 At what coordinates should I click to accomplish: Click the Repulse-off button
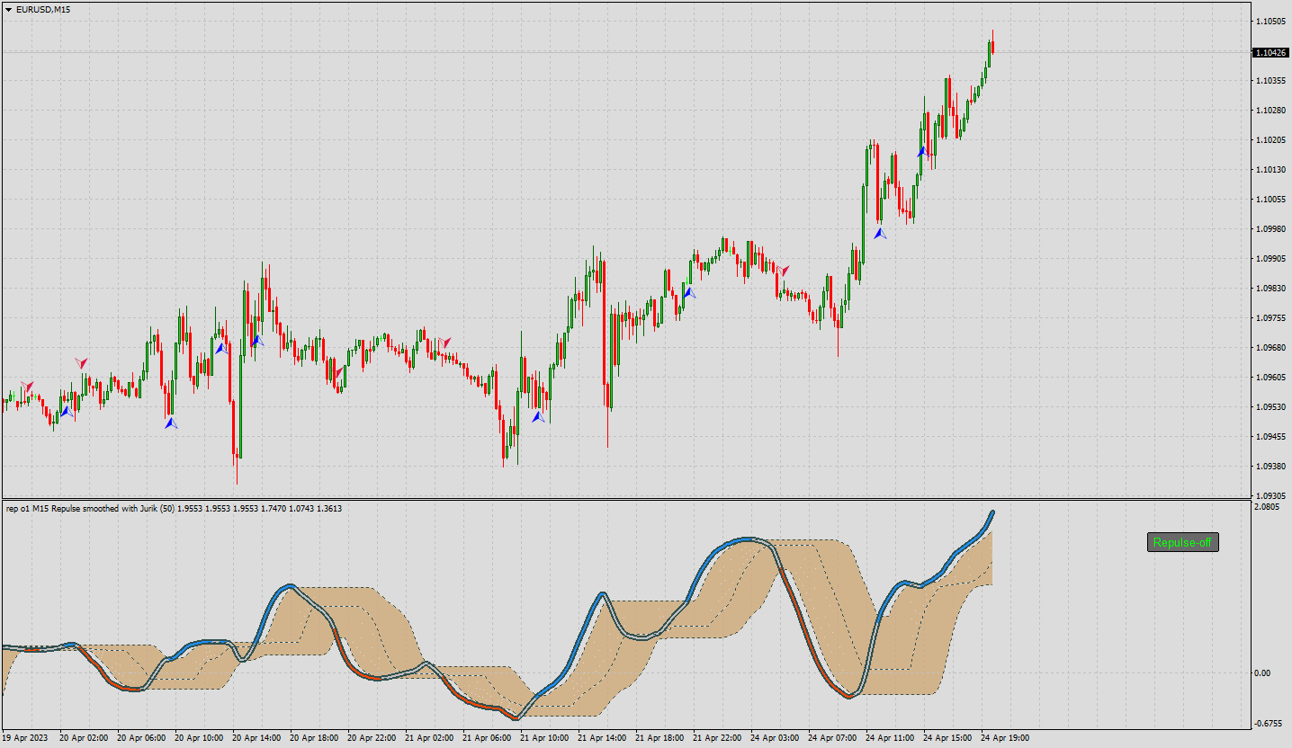coord(1182,542)
